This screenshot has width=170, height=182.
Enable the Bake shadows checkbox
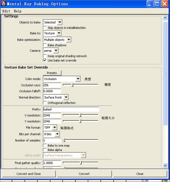point(45,45)
